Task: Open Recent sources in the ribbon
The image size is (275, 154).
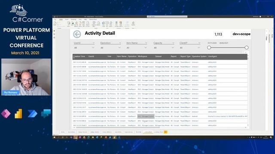Action: (x=88, y=24)
